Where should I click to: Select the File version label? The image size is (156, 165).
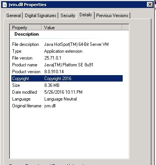(x=22, y=58)
